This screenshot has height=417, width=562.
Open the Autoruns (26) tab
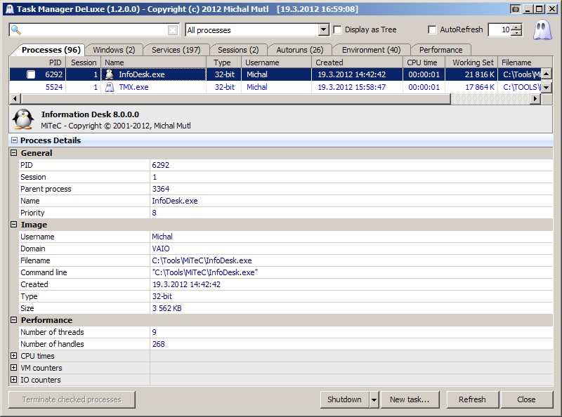[x=300, y=50]
